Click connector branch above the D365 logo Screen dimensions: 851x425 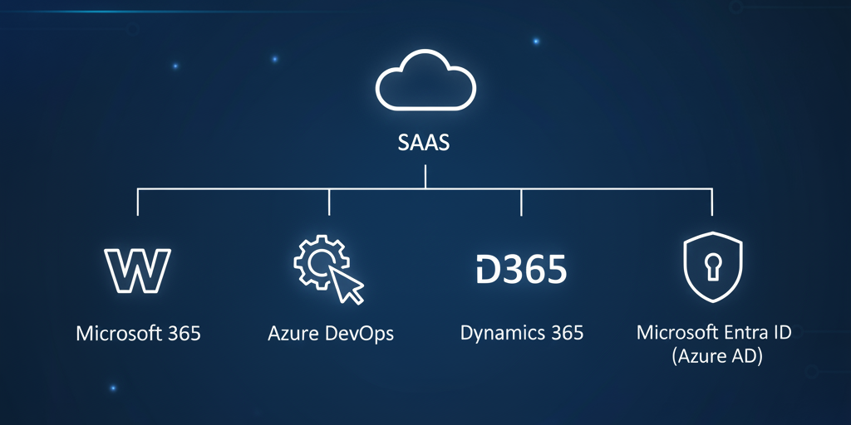[x=521, y=203]
